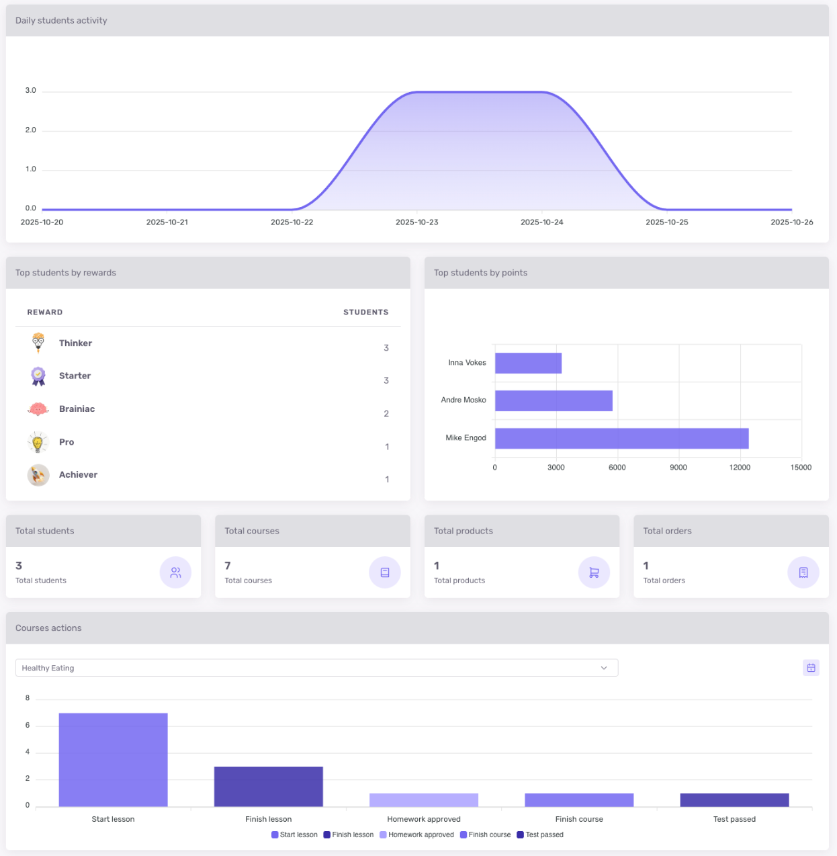Screen dimensions: 837x856
Task: Click the Starter ribbon badge icon
Action: (38, 376)
